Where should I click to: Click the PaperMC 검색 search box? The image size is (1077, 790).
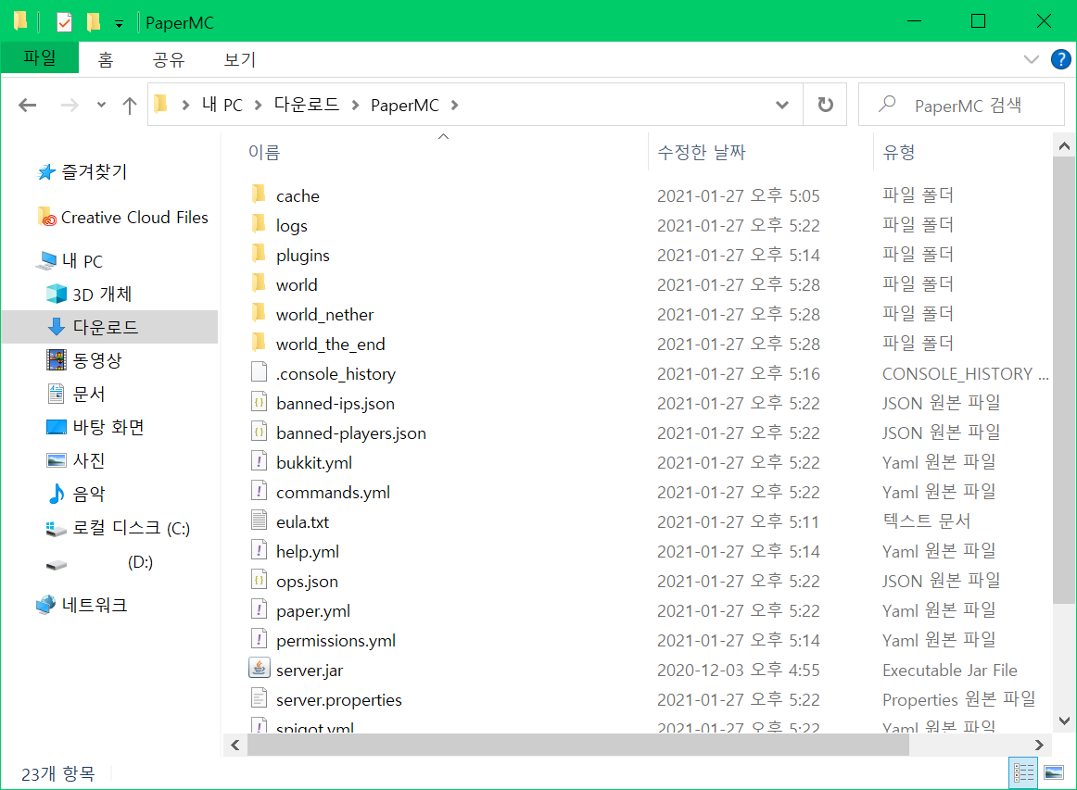[x=961, y=105]
